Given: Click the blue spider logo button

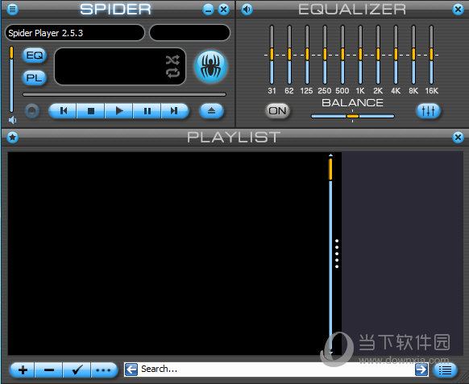Looking at the screenshot, I should [x=211, y=67].
